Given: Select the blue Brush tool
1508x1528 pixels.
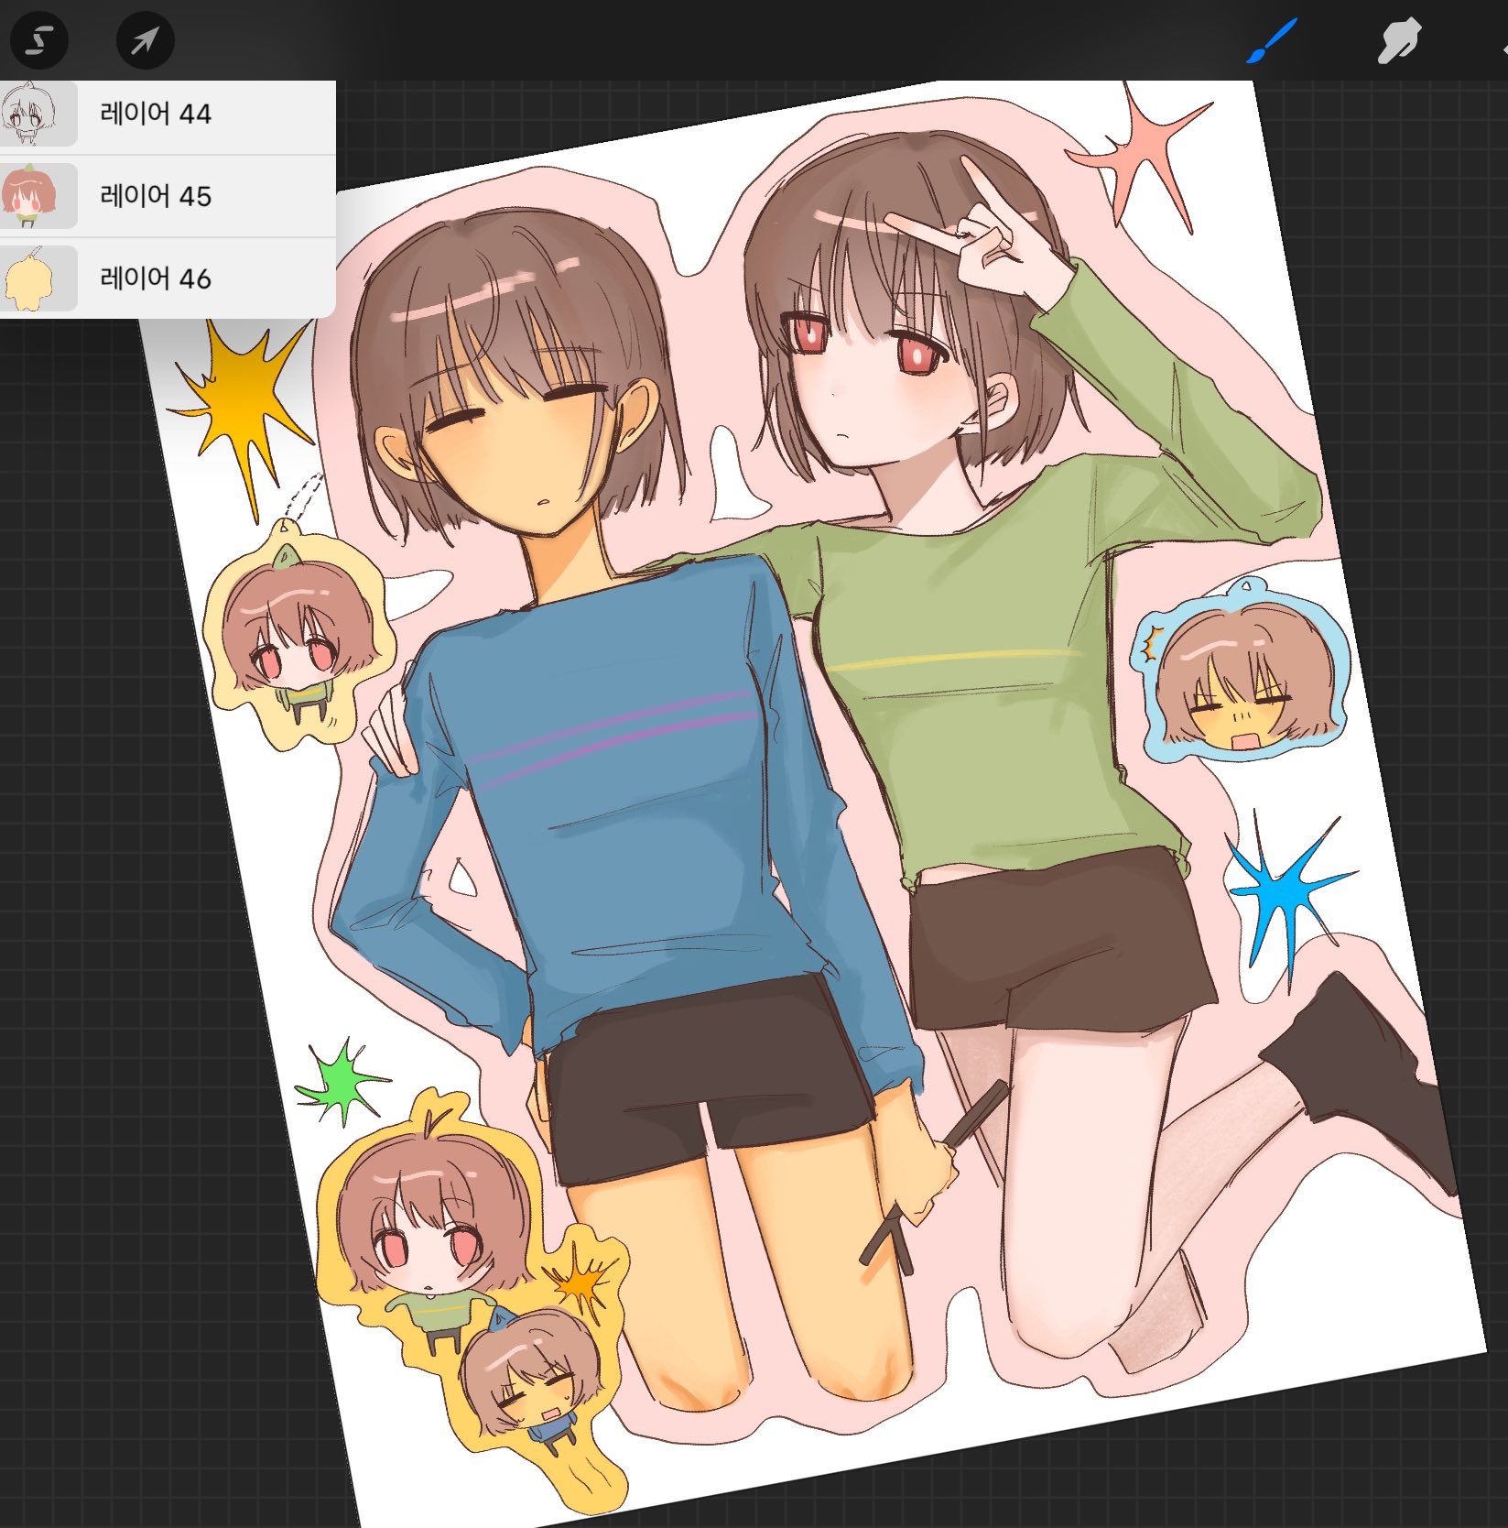Looking at the screenshot, I should coord(1272,41).
